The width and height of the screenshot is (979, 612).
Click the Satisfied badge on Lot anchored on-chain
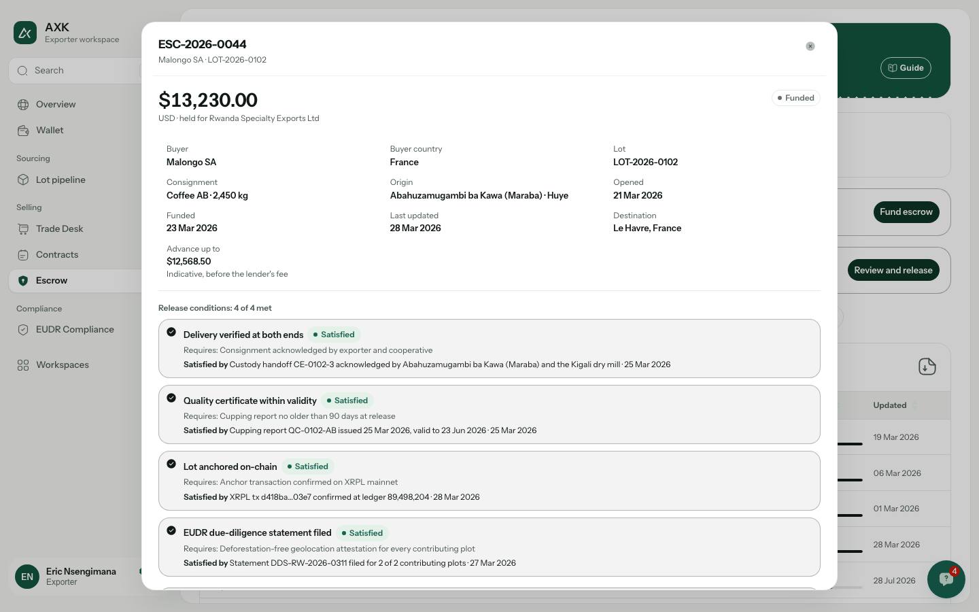(308, 466)
